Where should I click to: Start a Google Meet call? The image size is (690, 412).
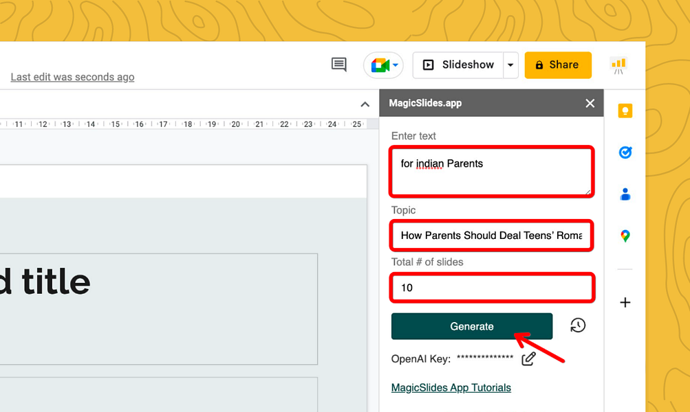tap(383, 65)
